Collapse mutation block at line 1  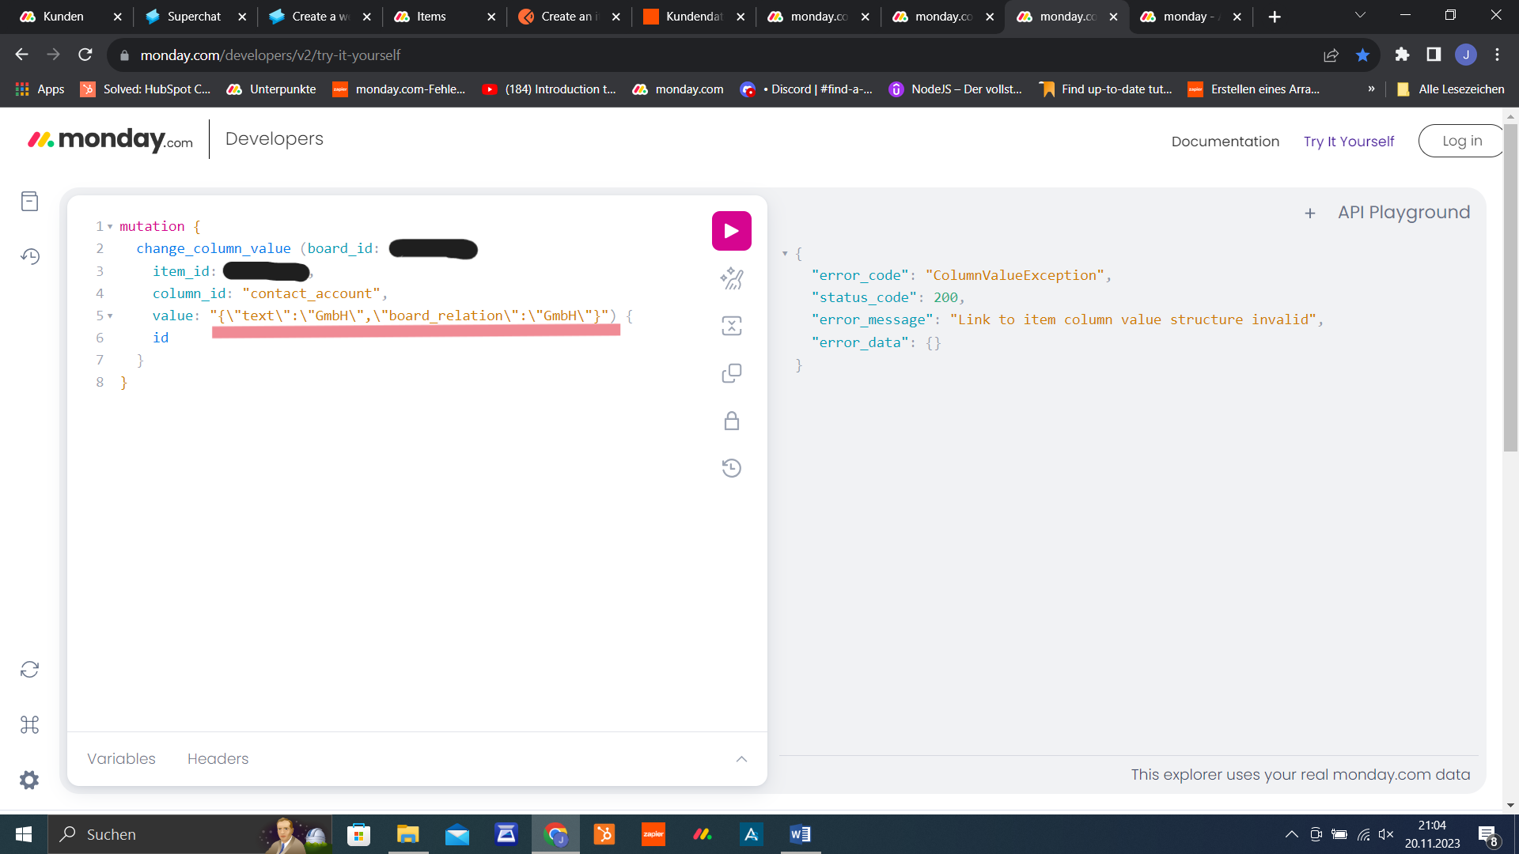pyautogui.click(x=110, y=227)
